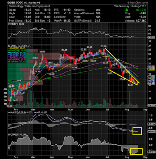Click the Prev Close value 16.29
This screenshot has height=159, width=156.
28,21
